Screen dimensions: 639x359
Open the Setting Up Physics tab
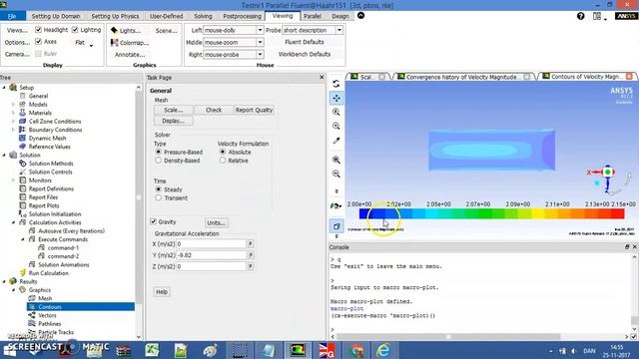pos(115,16)
